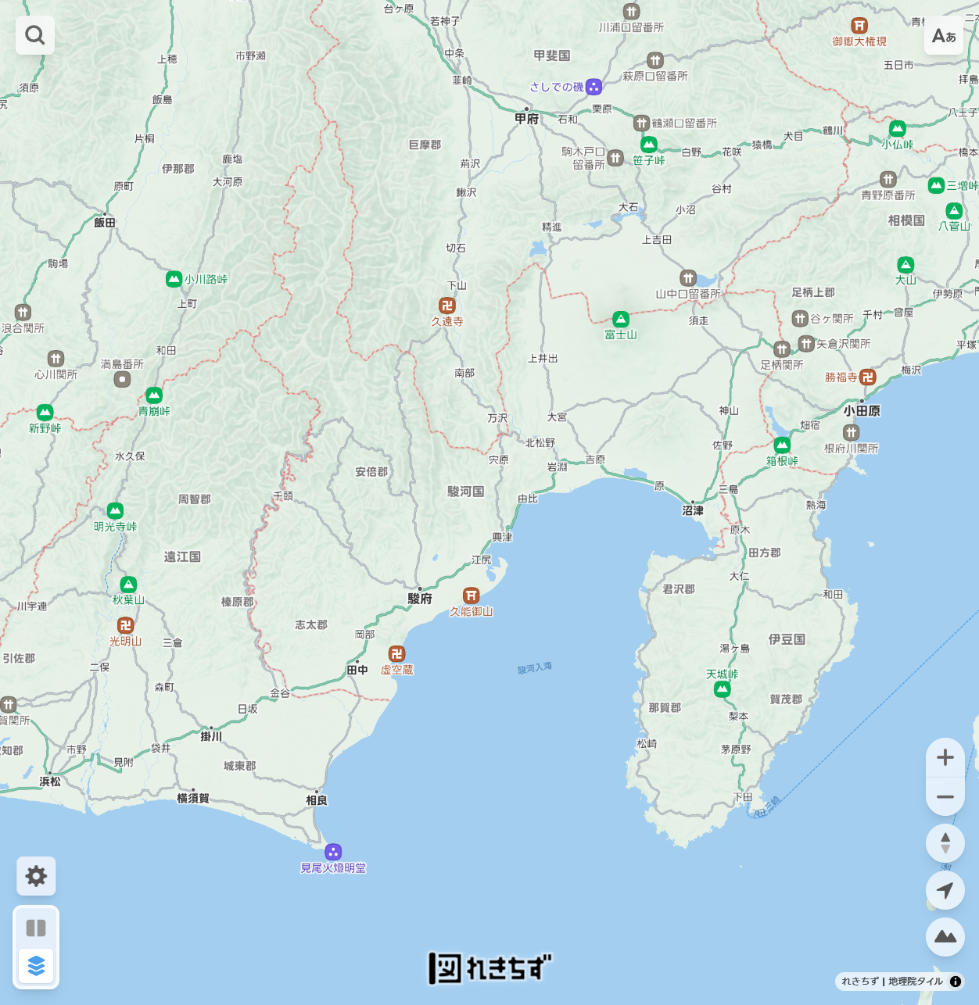Open the map search magnifier button
This screenshot has width=979, height=1005.
pos(35,35)
